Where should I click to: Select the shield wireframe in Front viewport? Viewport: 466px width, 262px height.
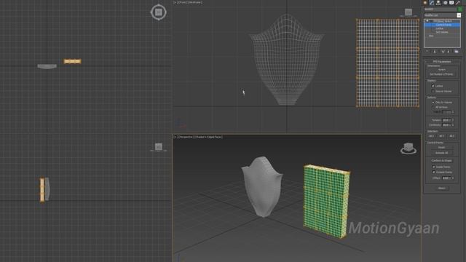tap(286, 60)
